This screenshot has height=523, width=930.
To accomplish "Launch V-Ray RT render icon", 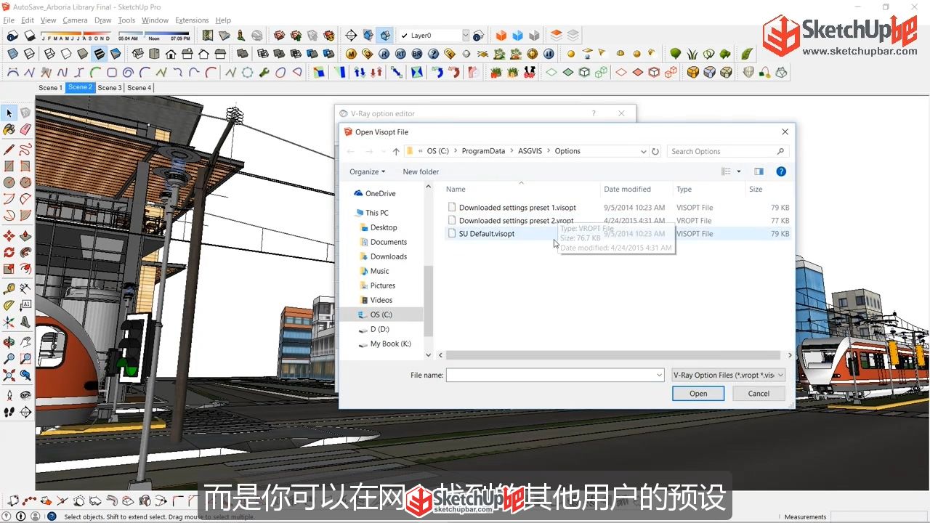I will point(400,54).
